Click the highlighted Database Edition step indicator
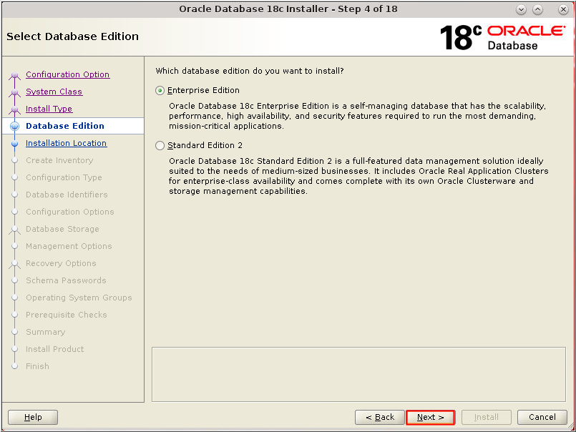Screen dimensions: 576x432 point(15,126)
